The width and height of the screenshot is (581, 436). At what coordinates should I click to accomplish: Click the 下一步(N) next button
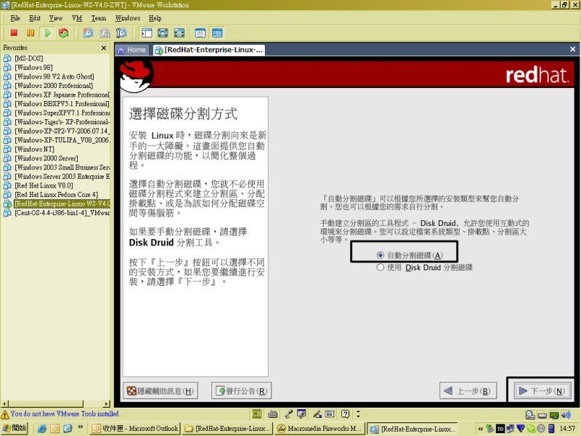543,391
